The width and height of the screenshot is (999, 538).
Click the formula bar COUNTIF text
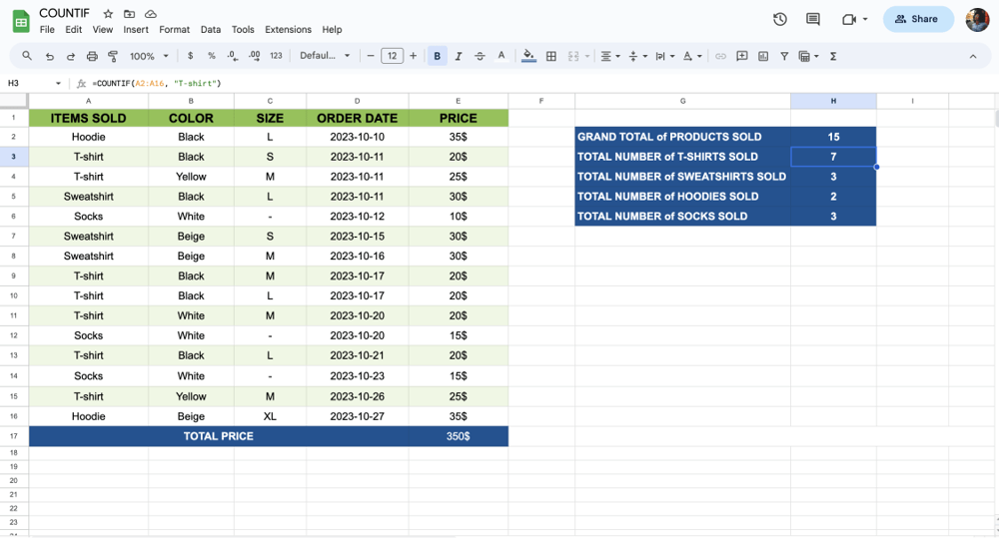(x=156, y=84)
